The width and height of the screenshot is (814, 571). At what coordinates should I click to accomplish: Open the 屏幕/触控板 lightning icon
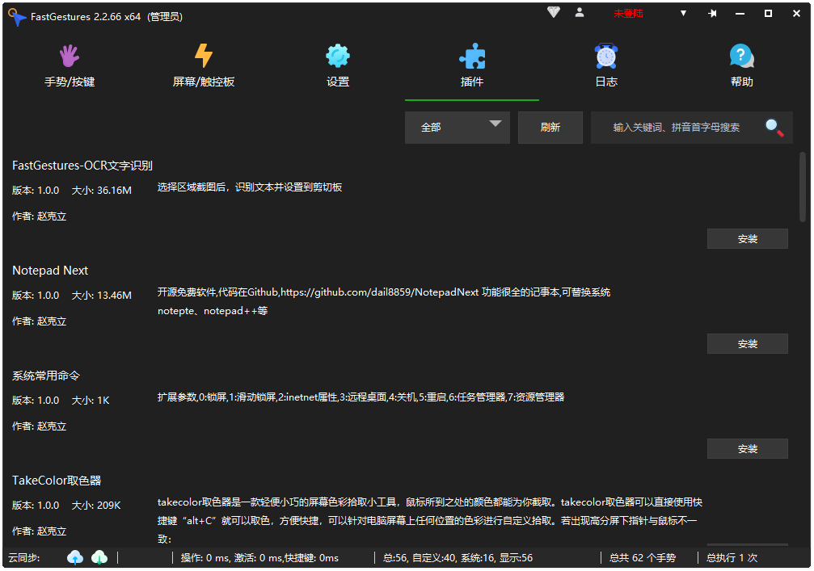pyautogui.click(x=203, y=57)
